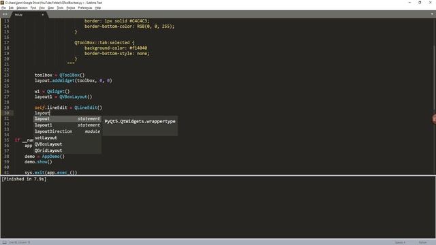Open the View menu
Image resolution: width=436 pixels, height=245 pixels.
click(42, 7)
